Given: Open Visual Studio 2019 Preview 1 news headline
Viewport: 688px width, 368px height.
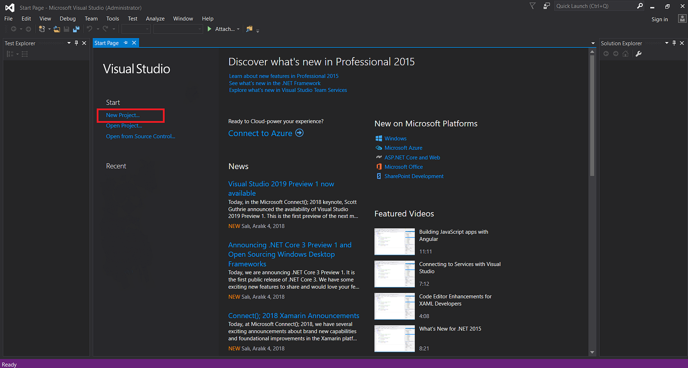Looking at the screenshot, I should [x=281, y=189].
